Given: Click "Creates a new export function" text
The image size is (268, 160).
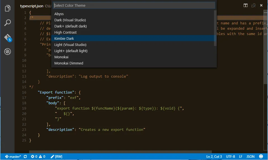Looking at the screenshot, I should pos(112,129).
